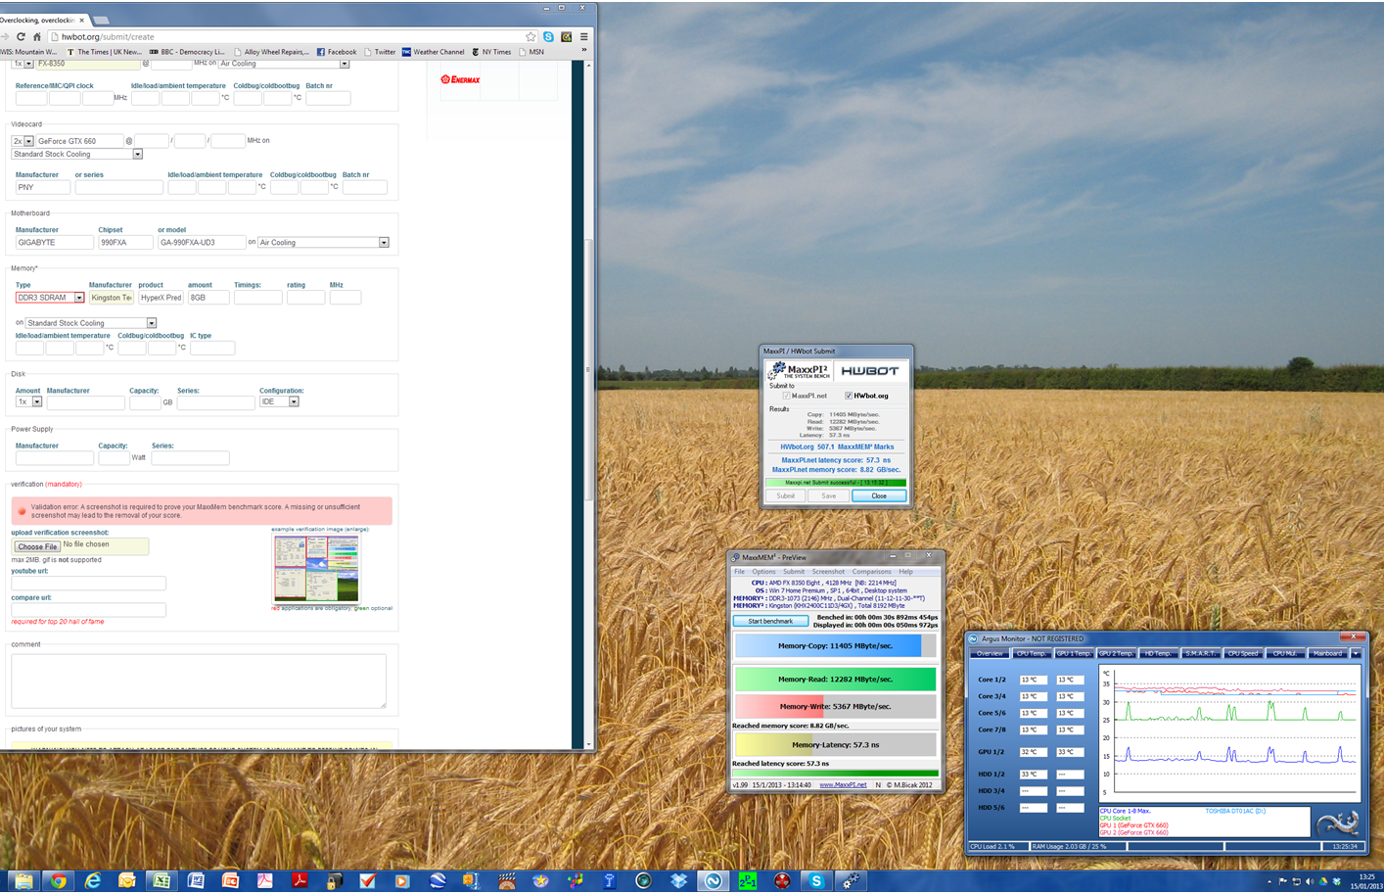Open the BBC Democracy Live bookmark

click(x=187, y=52)
